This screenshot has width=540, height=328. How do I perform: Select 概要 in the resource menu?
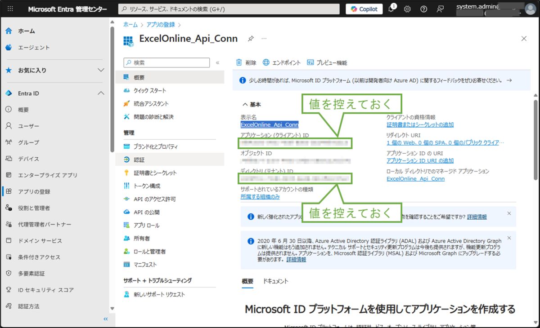(170, 78)
